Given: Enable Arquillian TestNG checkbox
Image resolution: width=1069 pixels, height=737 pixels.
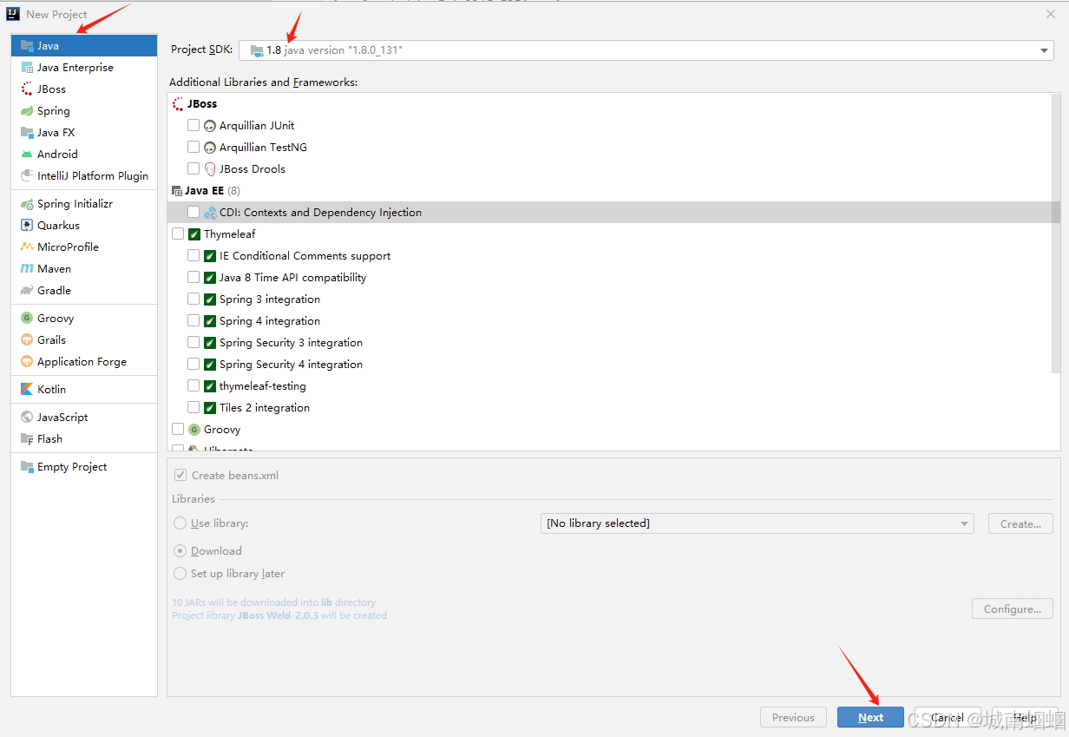Looking at the screenshot, I should [x=193, y=147].
